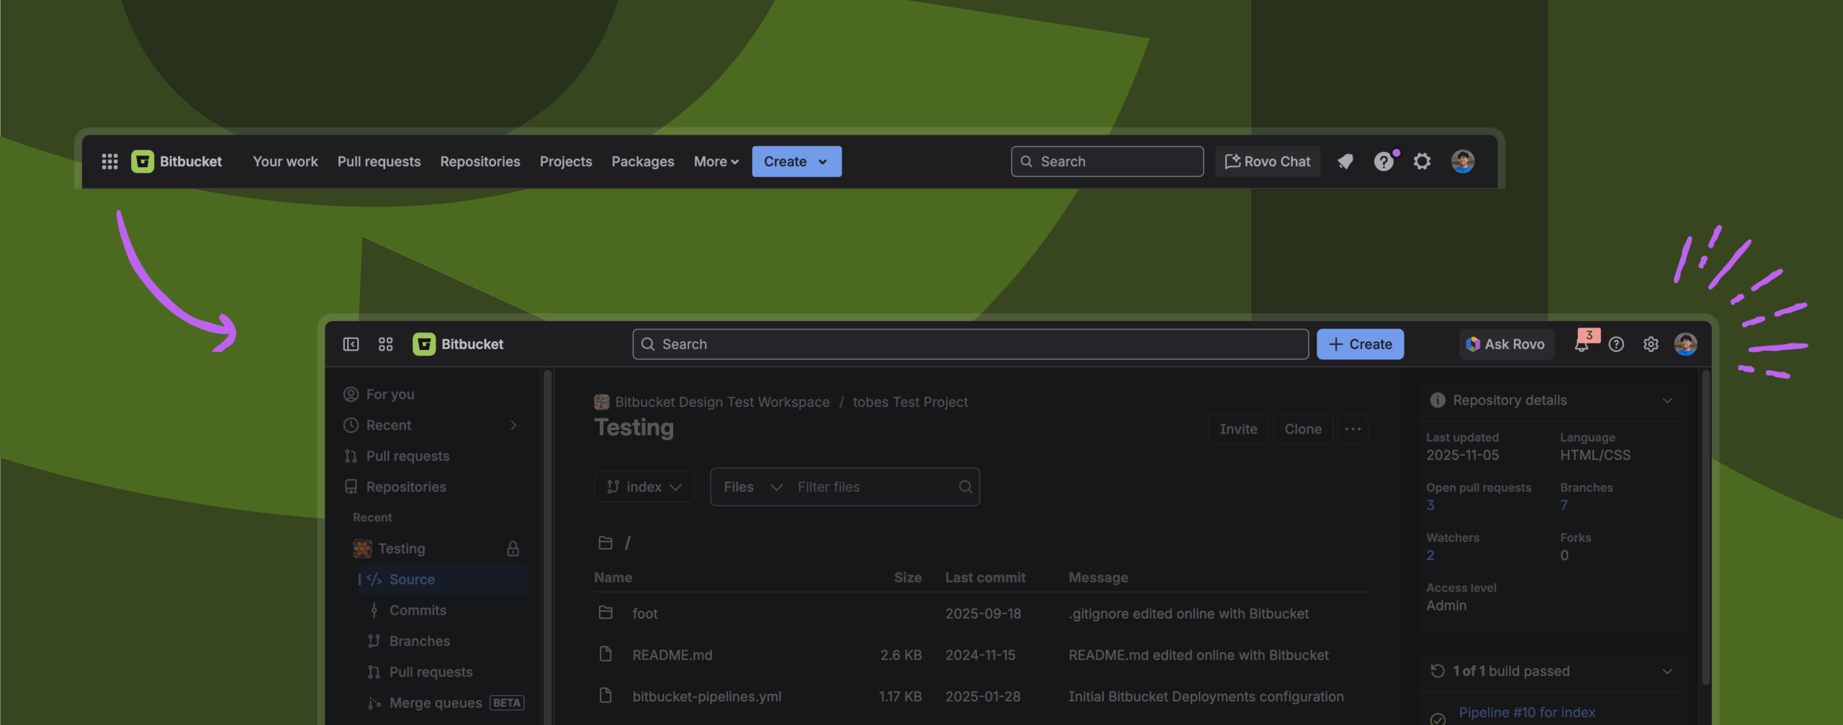Open the link showing 3 open pull requests
Image resolution: width=1843 pixels, height=725 pixels.
point(1429,505)
